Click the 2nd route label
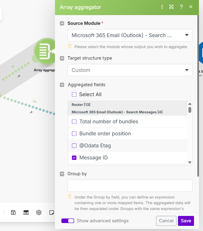Viewport: 203px width, 231px height. (35, 101)
